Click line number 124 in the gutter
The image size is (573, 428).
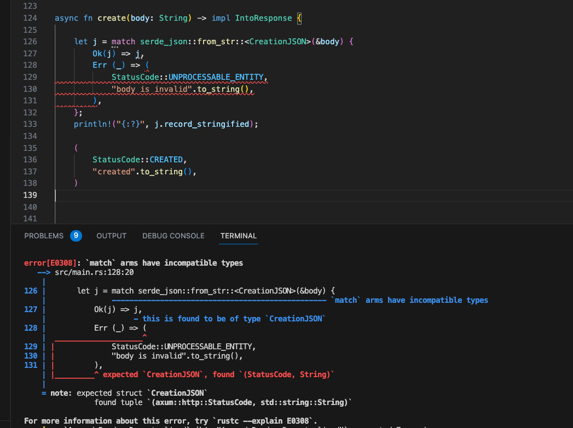coord(30,18)
